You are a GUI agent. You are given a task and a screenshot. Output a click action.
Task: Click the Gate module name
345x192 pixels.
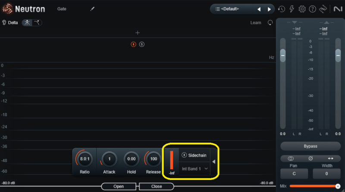tap(62, 9)
